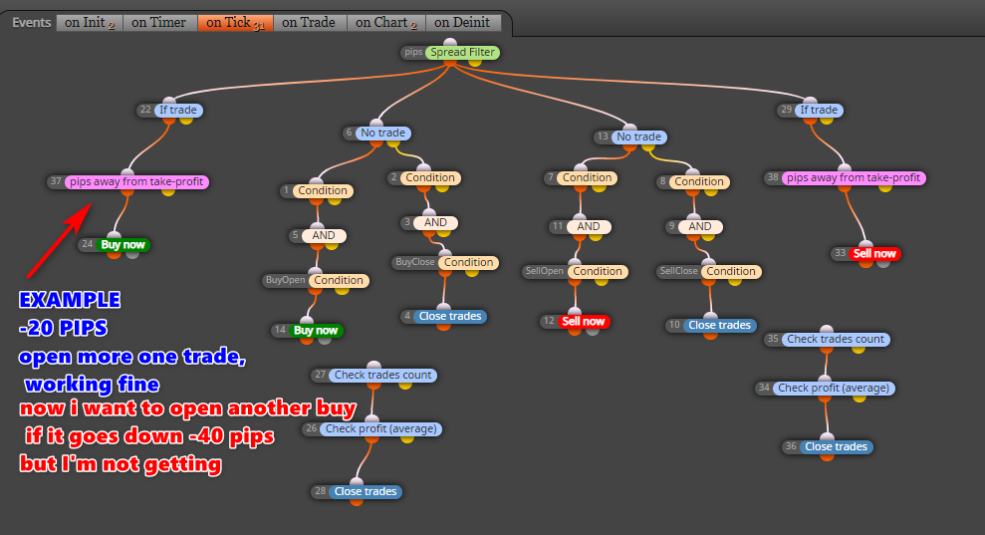Click yellow connector of Check profit 34
The width and height of the screenshot is (985, 535).
coord(860,398)
